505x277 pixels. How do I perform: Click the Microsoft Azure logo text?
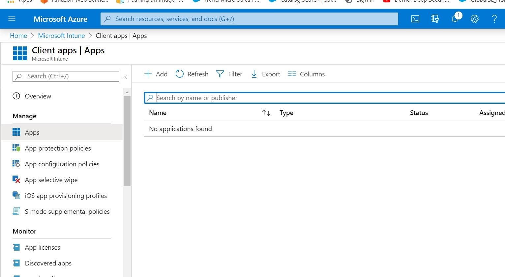click(x=61, y=19)
